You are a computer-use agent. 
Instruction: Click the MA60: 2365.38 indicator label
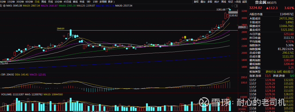(x=67, y=6)
